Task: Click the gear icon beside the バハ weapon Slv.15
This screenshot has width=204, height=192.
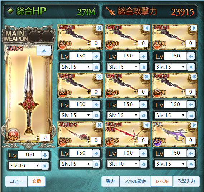Action: tap(191, 164)
